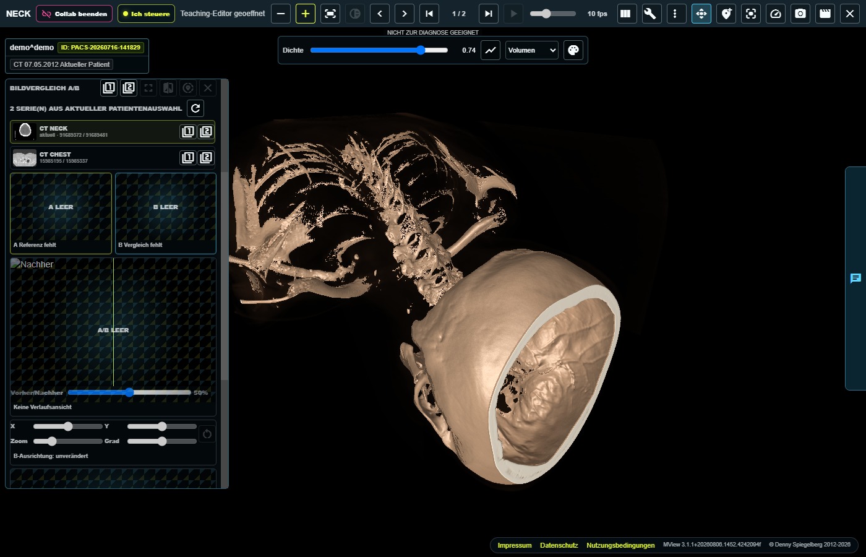Click CT 07.05.2012 Aktueller Patient tag
Image resolution: width=866 pixels, height=557 pixels.
[x=61, y=64]
